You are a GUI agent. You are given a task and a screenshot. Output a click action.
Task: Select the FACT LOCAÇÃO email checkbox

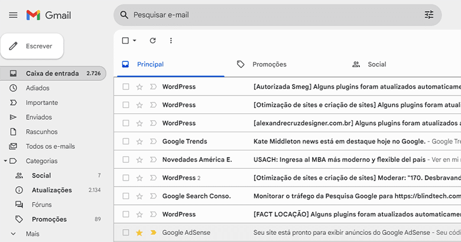126,214
